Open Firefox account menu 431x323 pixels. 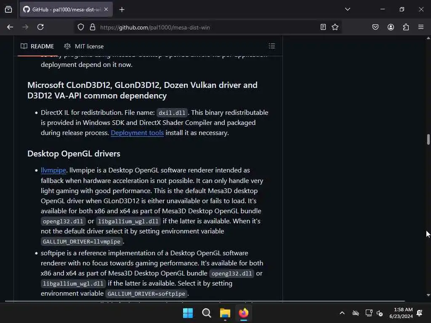(391, 27)
